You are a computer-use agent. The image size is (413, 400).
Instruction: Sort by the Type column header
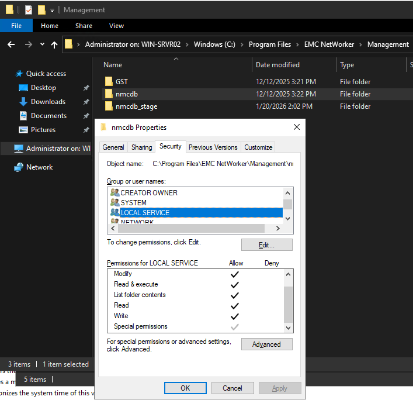(x=347, y=65)
